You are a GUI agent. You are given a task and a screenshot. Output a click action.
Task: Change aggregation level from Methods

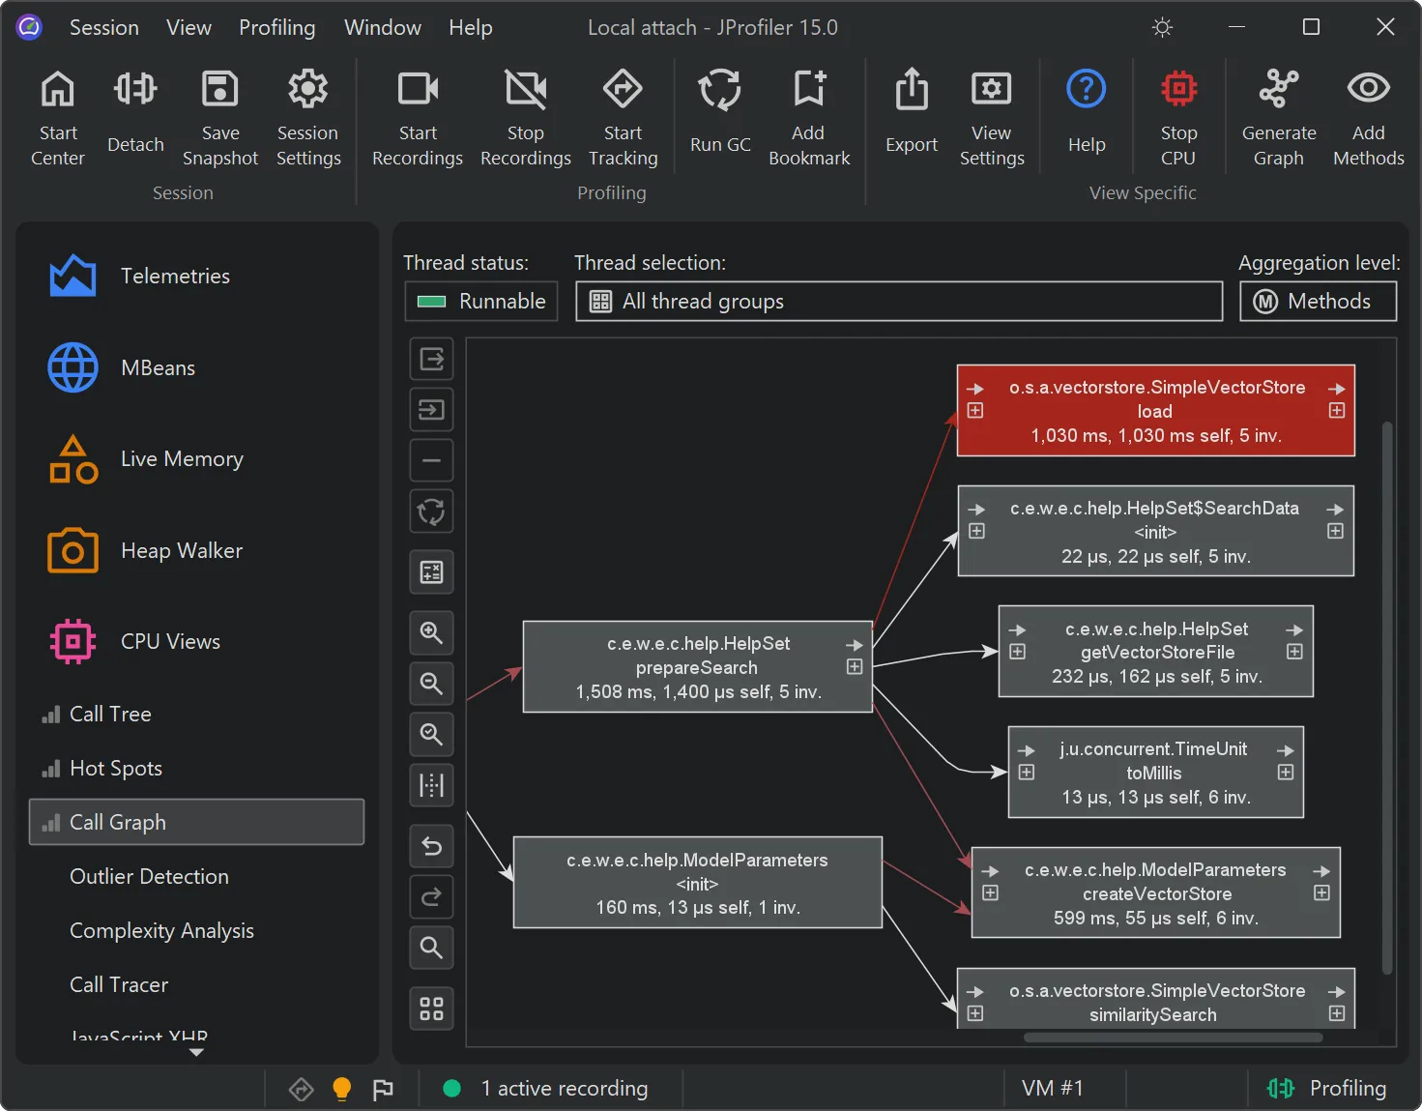coord(1318,301)
